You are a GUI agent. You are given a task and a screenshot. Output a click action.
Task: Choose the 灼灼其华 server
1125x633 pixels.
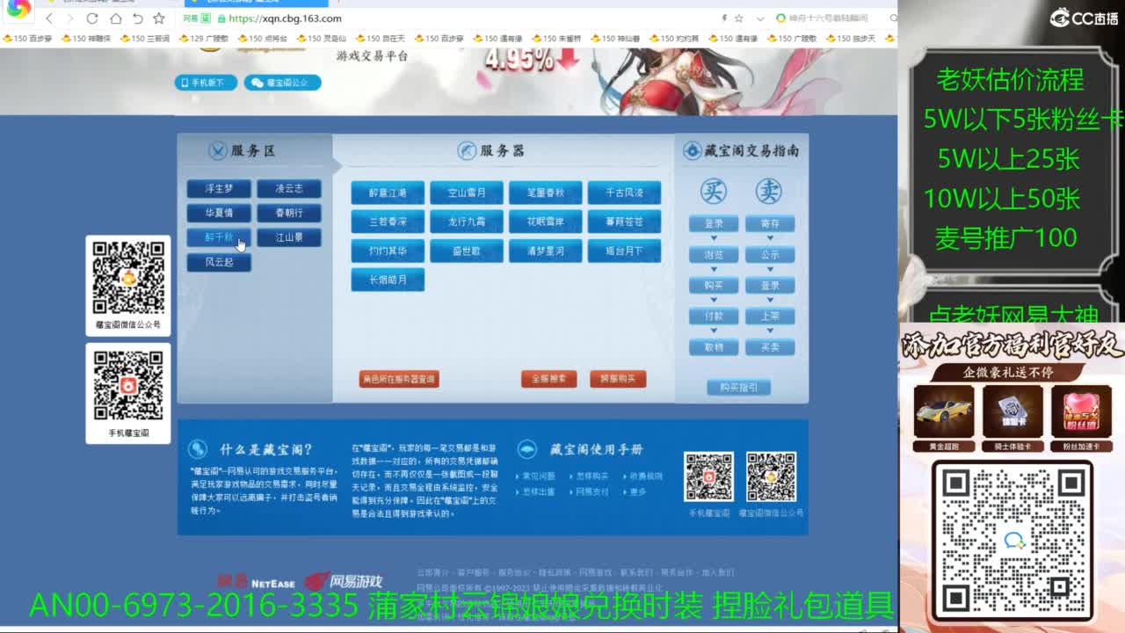pos(388,251)
